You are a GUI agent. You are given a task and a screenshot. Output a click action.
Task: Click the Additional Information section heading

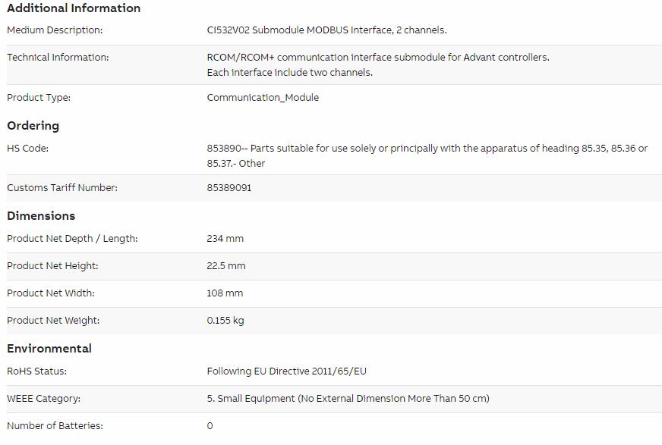[x=74, y=8]
